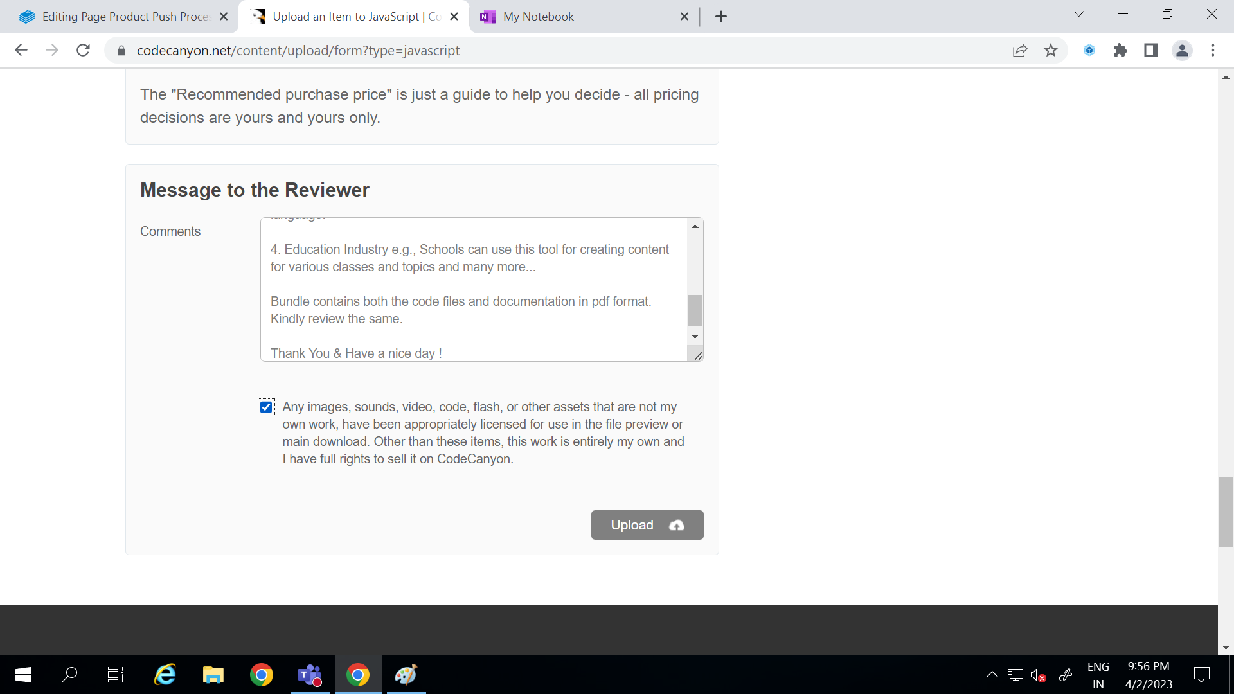
Task: Open the blue cube extension icon
Action: point(1089,50)
